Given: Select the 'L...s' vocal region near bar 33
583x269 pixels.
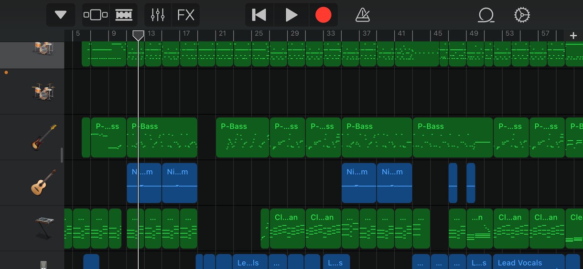Looking at the screenshot, I should pyautogui.click(x=336, y=262).
